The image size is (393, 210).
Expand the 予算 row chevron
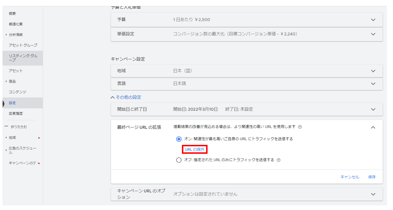pyautogui.click(x=373, y=20)
